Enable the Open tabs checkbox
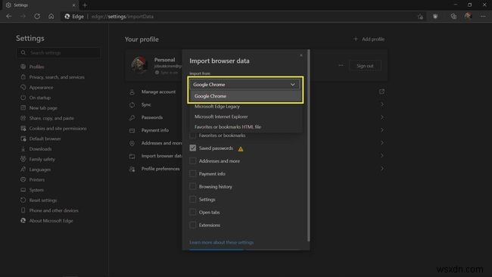 [x=193, y=213]
